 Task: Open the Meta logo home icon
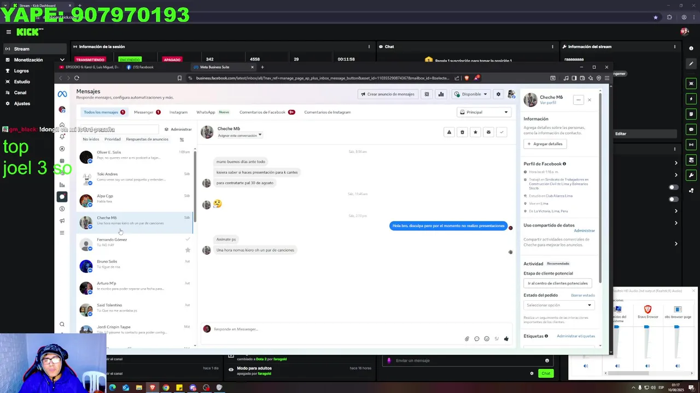(62, 94)
